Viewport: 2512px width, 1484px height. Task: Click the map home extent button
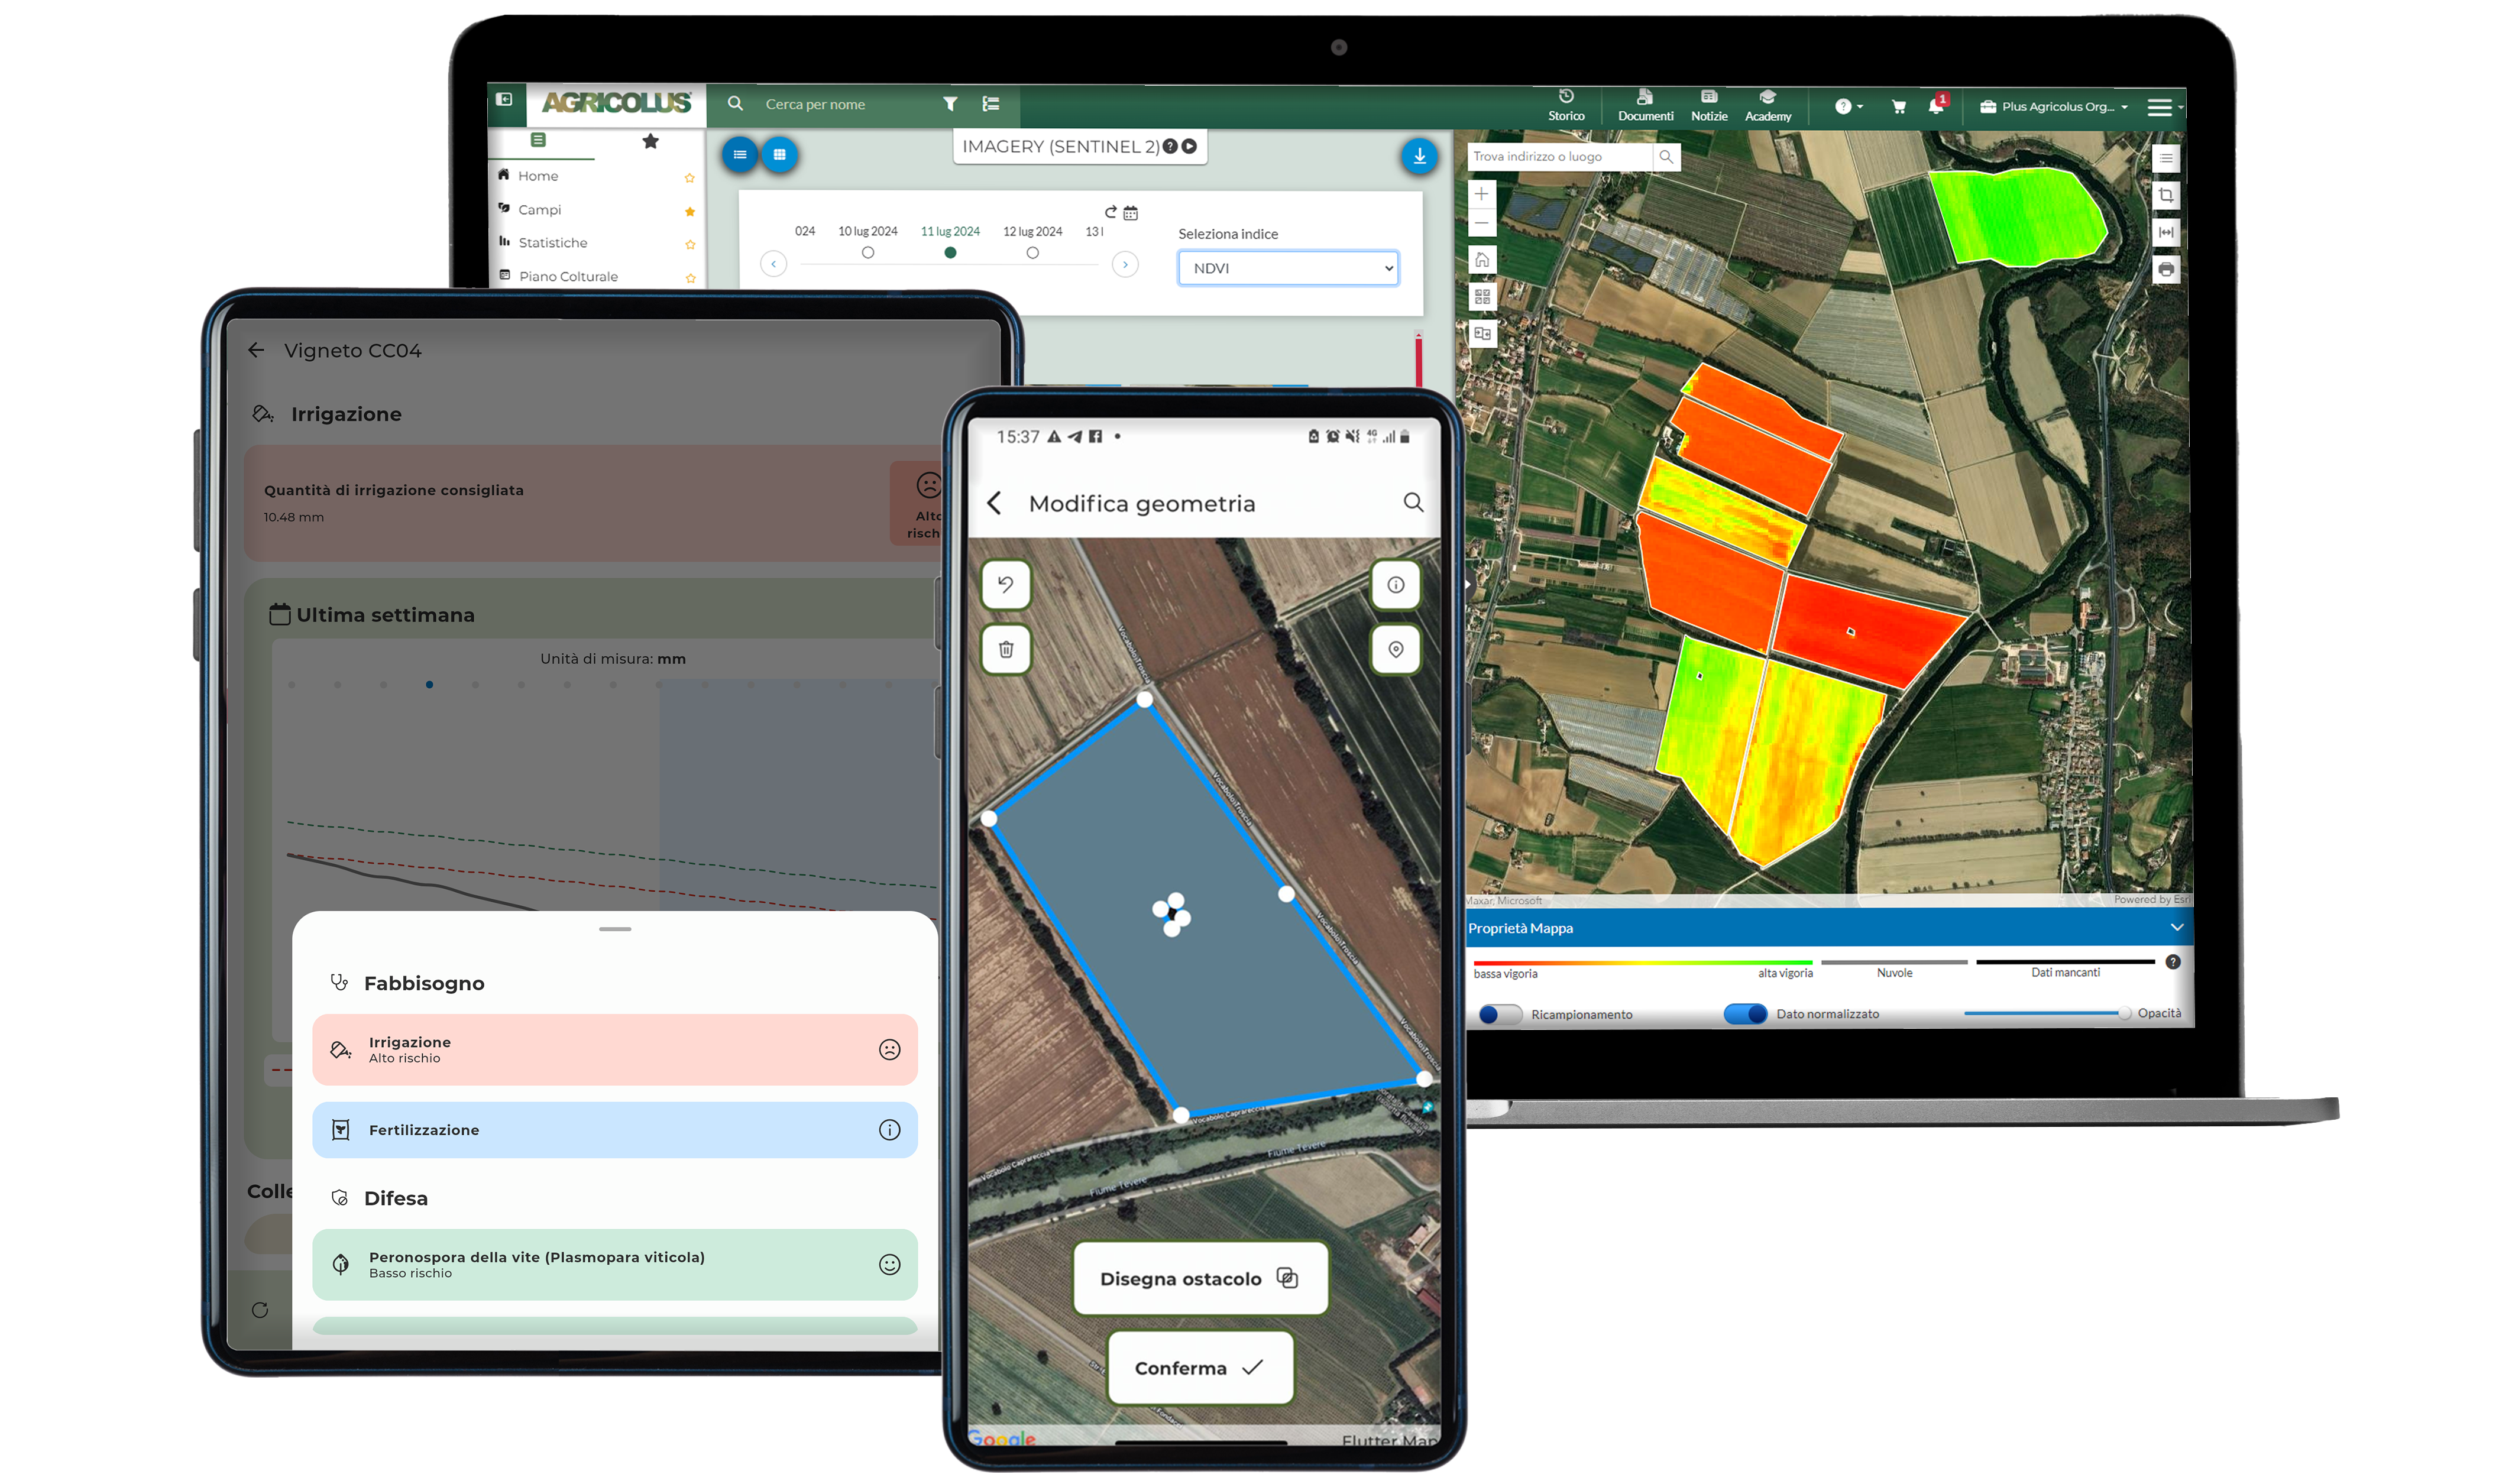pos(1482,260)
